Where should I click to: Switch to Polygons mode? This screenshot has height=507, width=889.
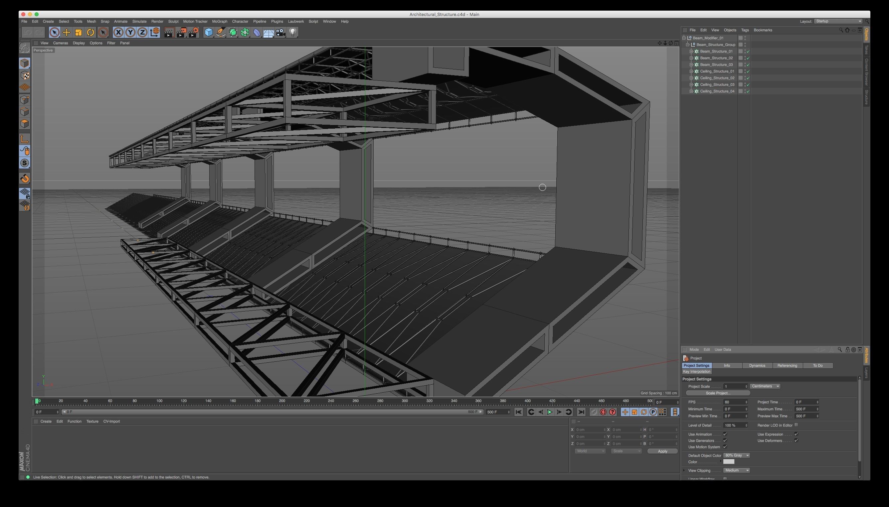click(x=24, y=124)
